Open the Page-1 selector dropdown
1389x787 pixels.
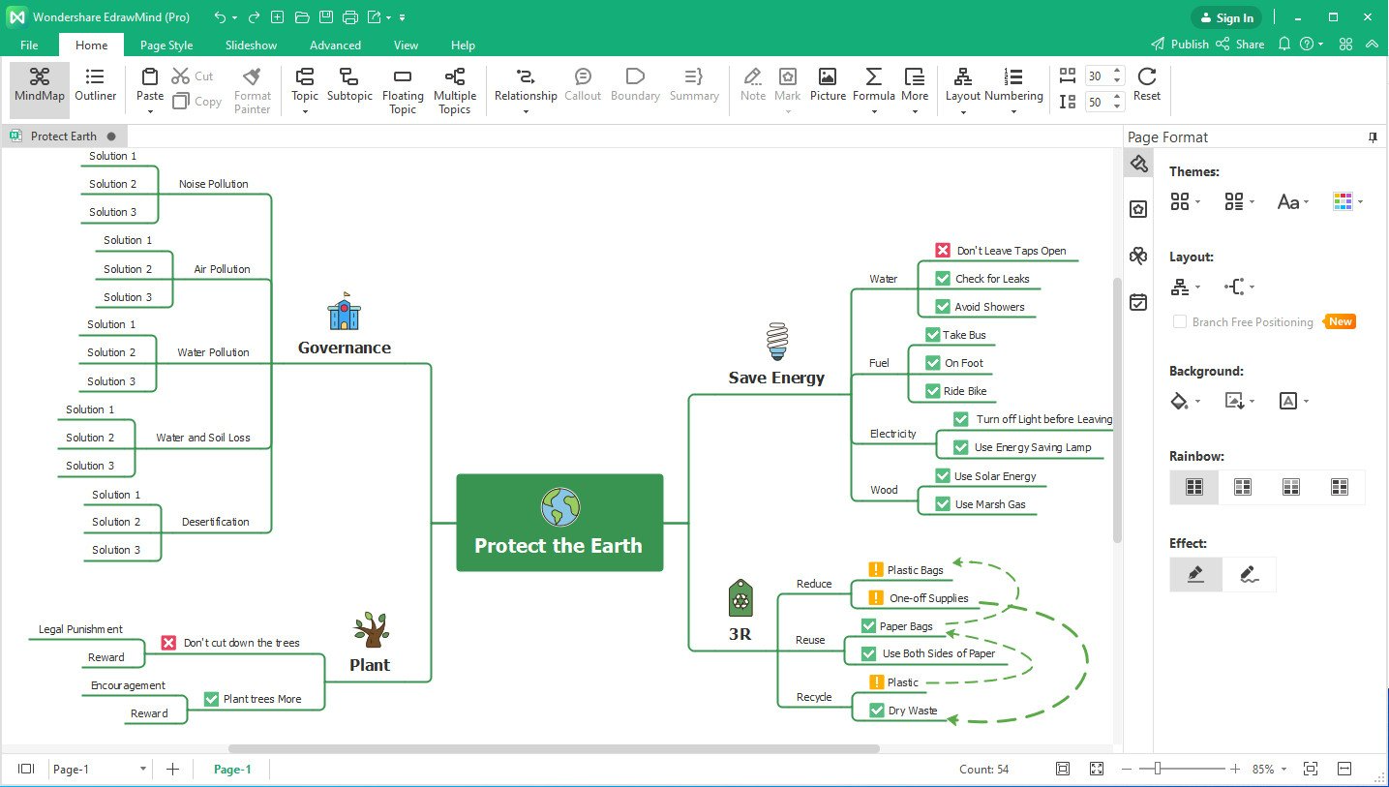(143, 770)
